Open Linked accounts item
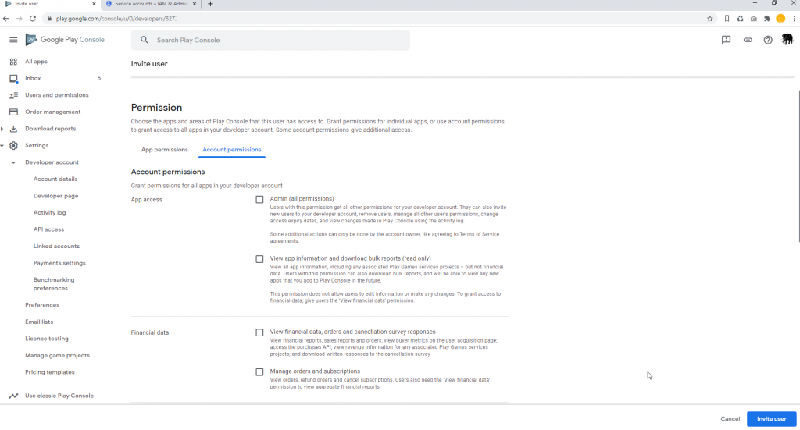The height and width of the screenshot is (430, 800). (56, 247)
